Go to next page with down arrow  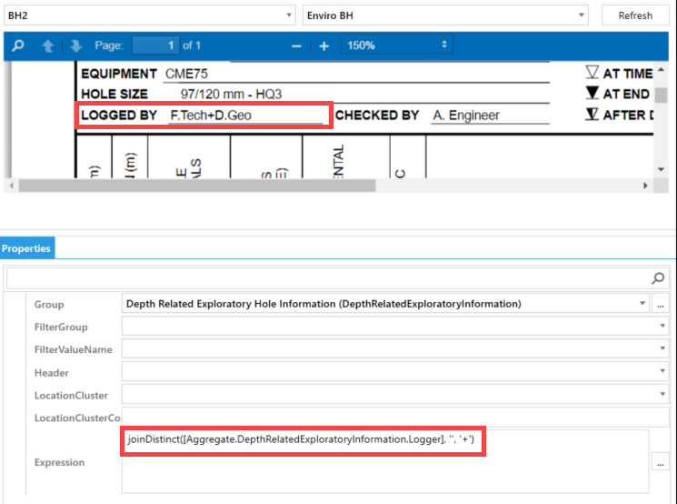(76, 45)
